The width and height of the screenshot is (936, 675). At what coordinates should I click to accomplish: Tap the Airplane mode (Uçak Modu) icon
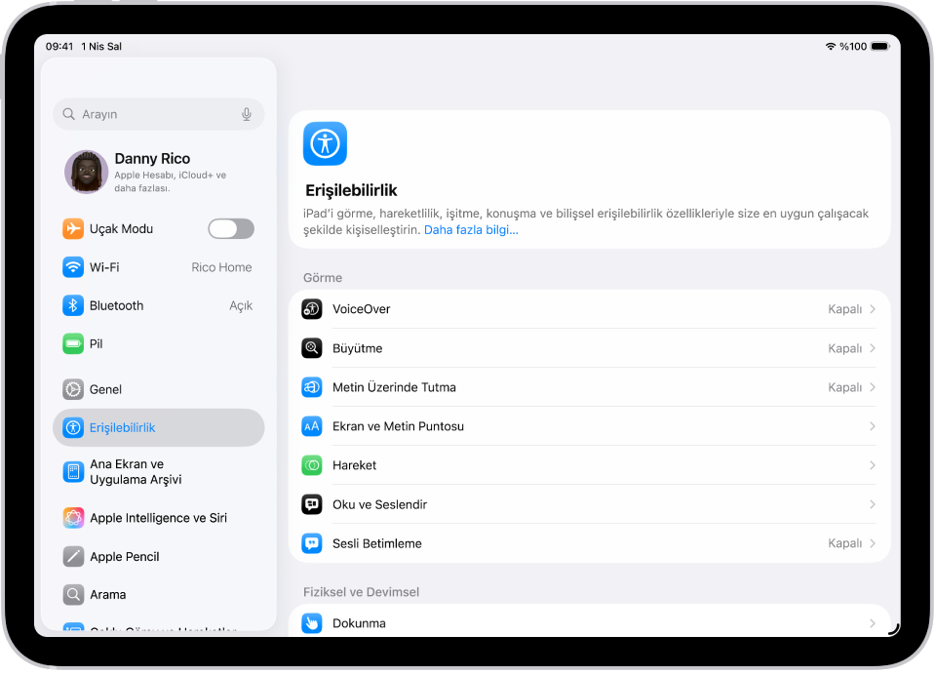point(73,229)
